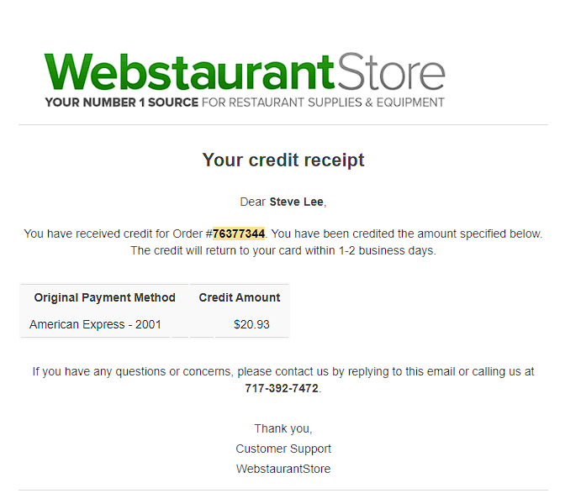Click the phone number 717-392-7472
The image size is (581, 504).
[x=282, y=389]
